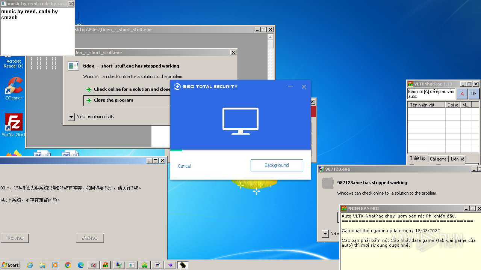Switch to the Liên hệ tab
Viewport: 481px width, 270px height.
[457, 159]
